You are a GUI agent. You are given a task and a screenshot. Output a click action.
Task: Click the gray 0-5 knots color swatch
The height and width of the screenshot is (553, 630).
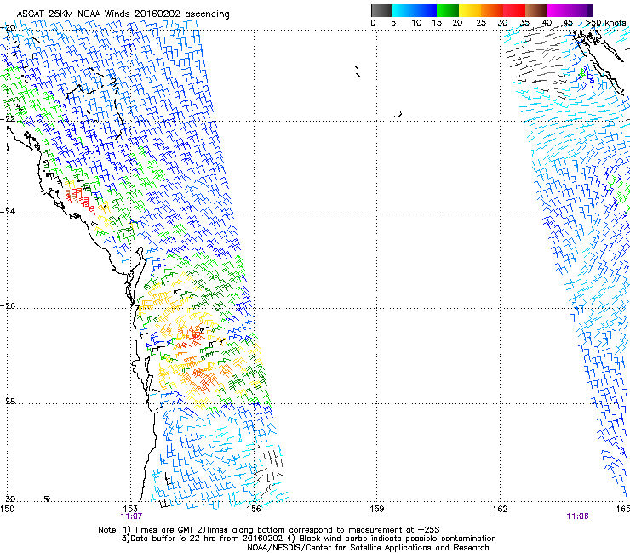(382, 10)
